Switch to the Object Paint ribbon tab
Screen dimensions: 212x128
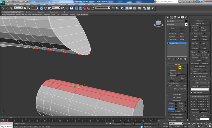tap(54, 12)
